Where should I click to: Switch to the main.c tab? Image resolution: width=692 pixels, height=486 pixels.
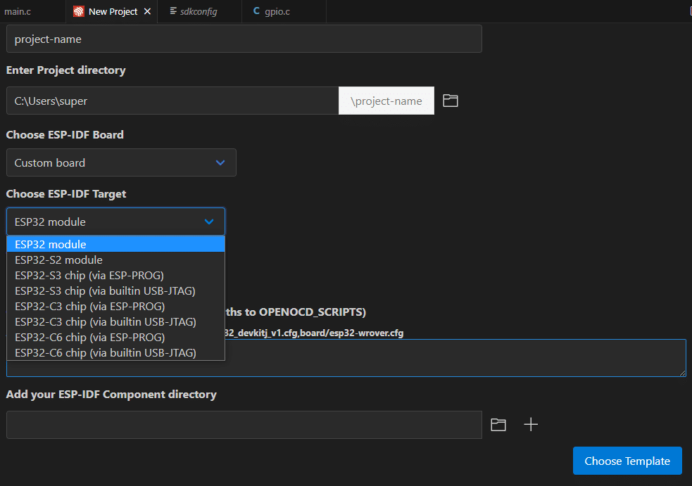(x=18, y=11)
